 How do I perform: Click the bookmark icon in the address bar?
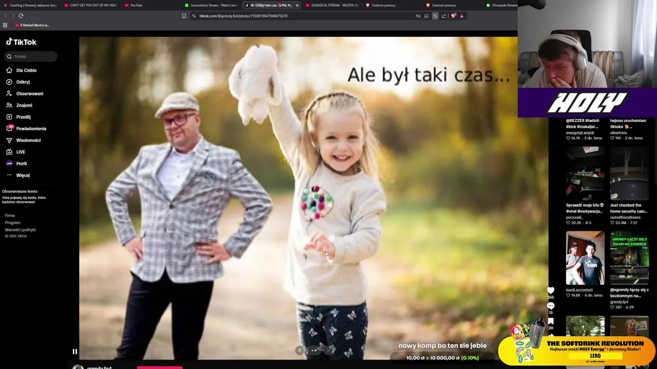(x=184, y=16)
